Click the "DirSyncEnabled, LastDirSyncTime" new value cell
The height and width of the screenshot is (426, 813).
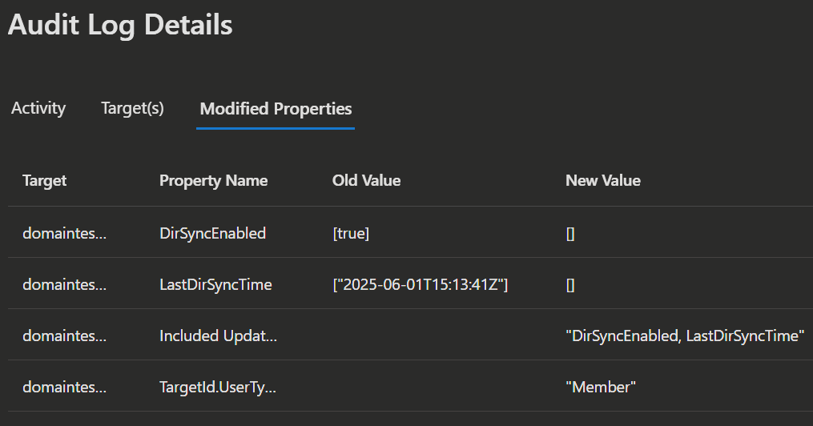(684, 336)
